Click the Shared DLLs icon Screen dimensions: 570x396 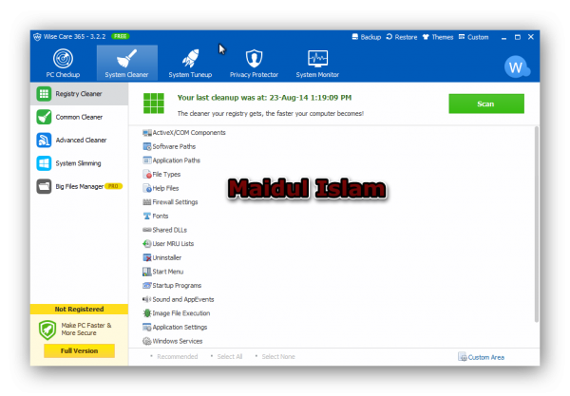coord(147,230)
